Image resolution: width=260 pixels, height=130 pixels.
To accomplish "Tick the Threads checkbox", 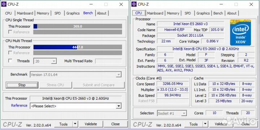I will point(10,61).
